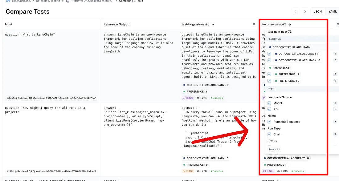The image size is (339, 181).
Task: Click the token icon next to 2,793
Action: pos(279,171)
